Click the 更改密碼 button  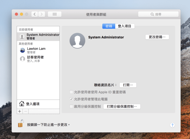(157, 37)
